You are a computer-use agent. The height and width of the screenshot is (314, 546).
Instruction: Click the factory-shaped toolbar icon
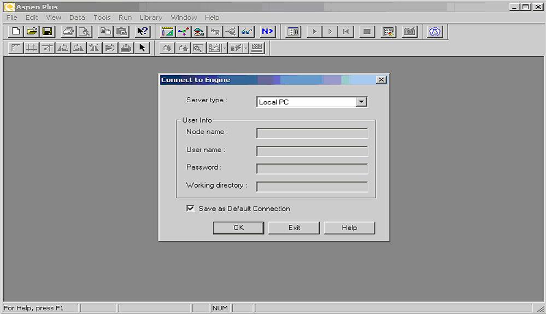(x=409, y=32)
